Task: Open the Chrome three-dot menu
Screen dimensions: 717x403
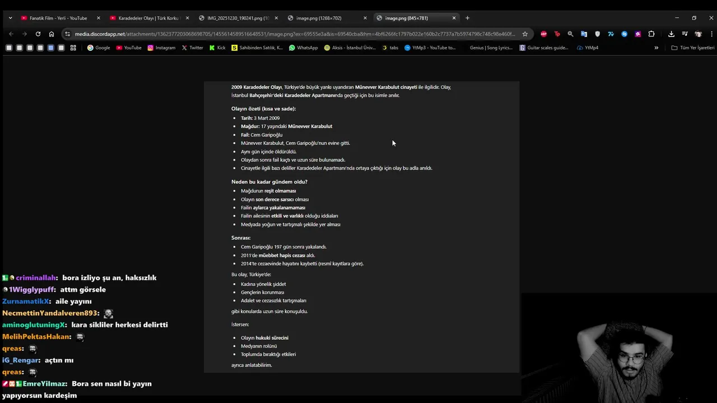Action: (711, 34)
